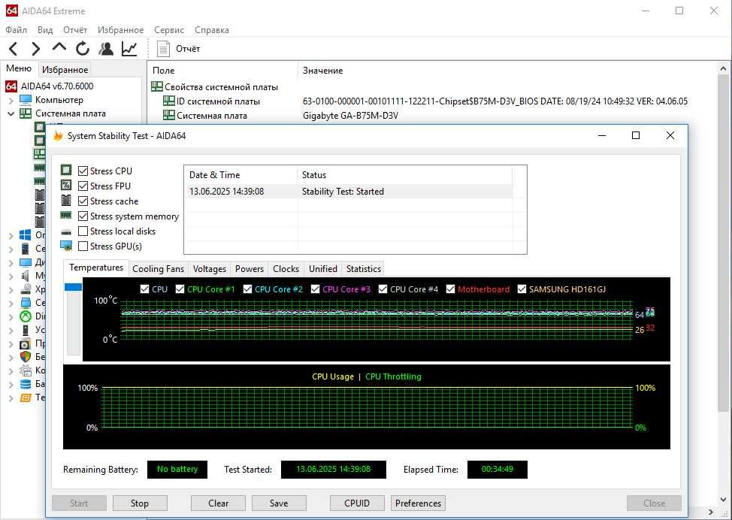
Task: Refresh the current AIDA64 page
Action: coord(83,49)
